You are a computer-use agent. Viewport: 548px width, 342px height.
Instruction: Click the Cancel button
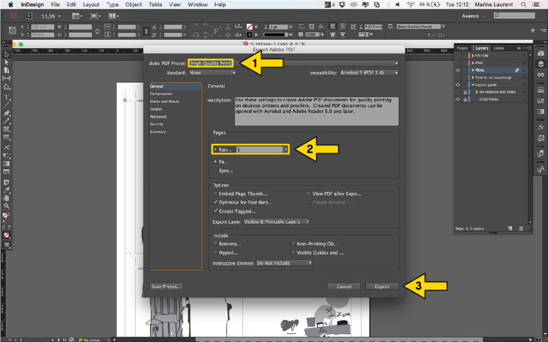click(x=344, y=287)
